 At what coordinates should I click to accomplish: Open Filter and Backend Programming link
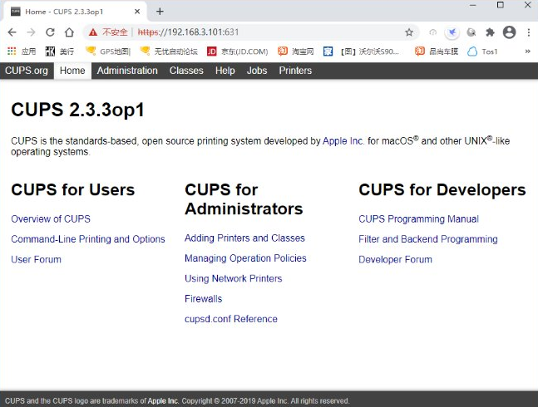[428, 239]
